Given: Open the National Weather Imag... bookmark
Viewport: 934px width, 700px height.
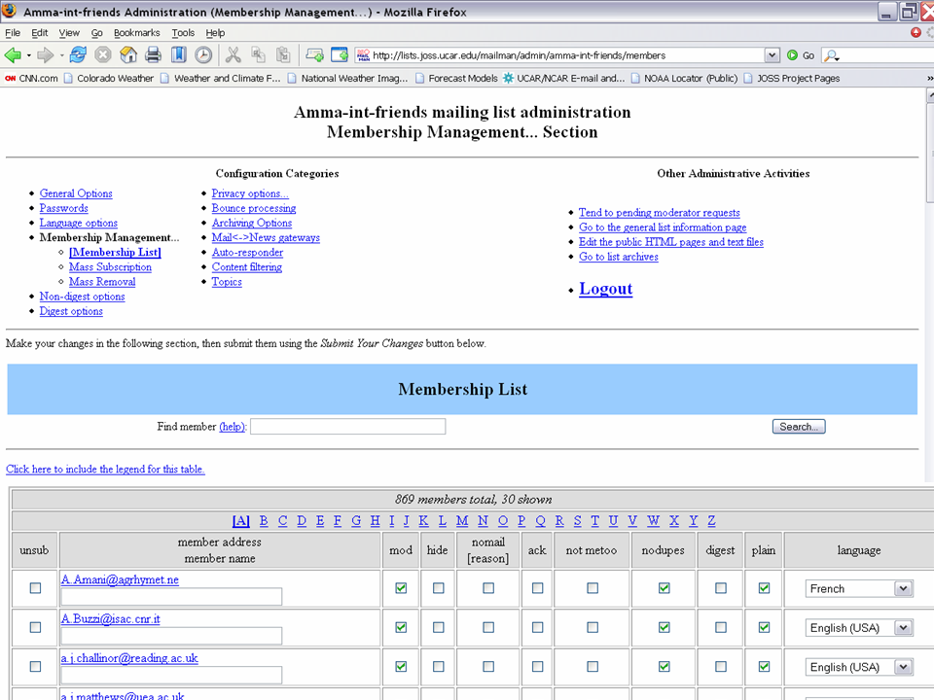Looking at the screenshot, I should pyautogui.click(x=348, y=78).
